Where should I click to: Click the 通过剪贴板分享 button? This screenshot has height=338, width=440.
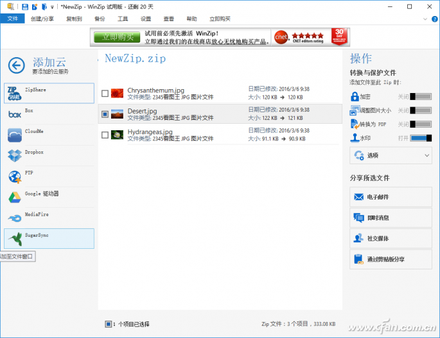[x=391, y=259]
